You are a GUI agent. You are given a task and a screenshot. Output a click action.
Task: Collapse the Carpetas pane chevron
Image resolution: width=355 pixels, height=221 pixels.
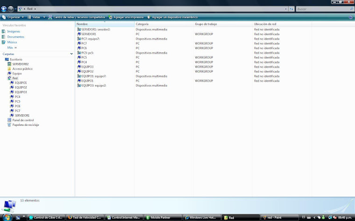click(71, 54)
